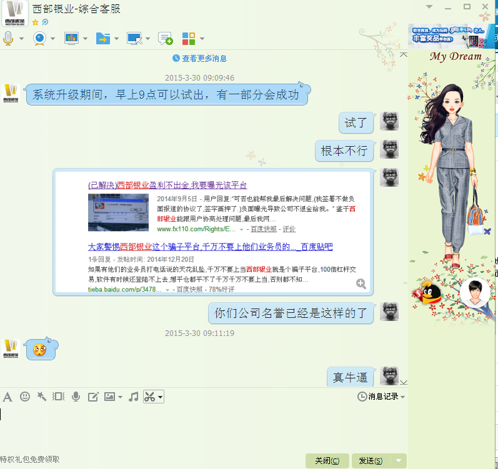Click the music note share icon
Viewport: 498px width, 469px height.
pyautogui.click(x=133, y=397)
